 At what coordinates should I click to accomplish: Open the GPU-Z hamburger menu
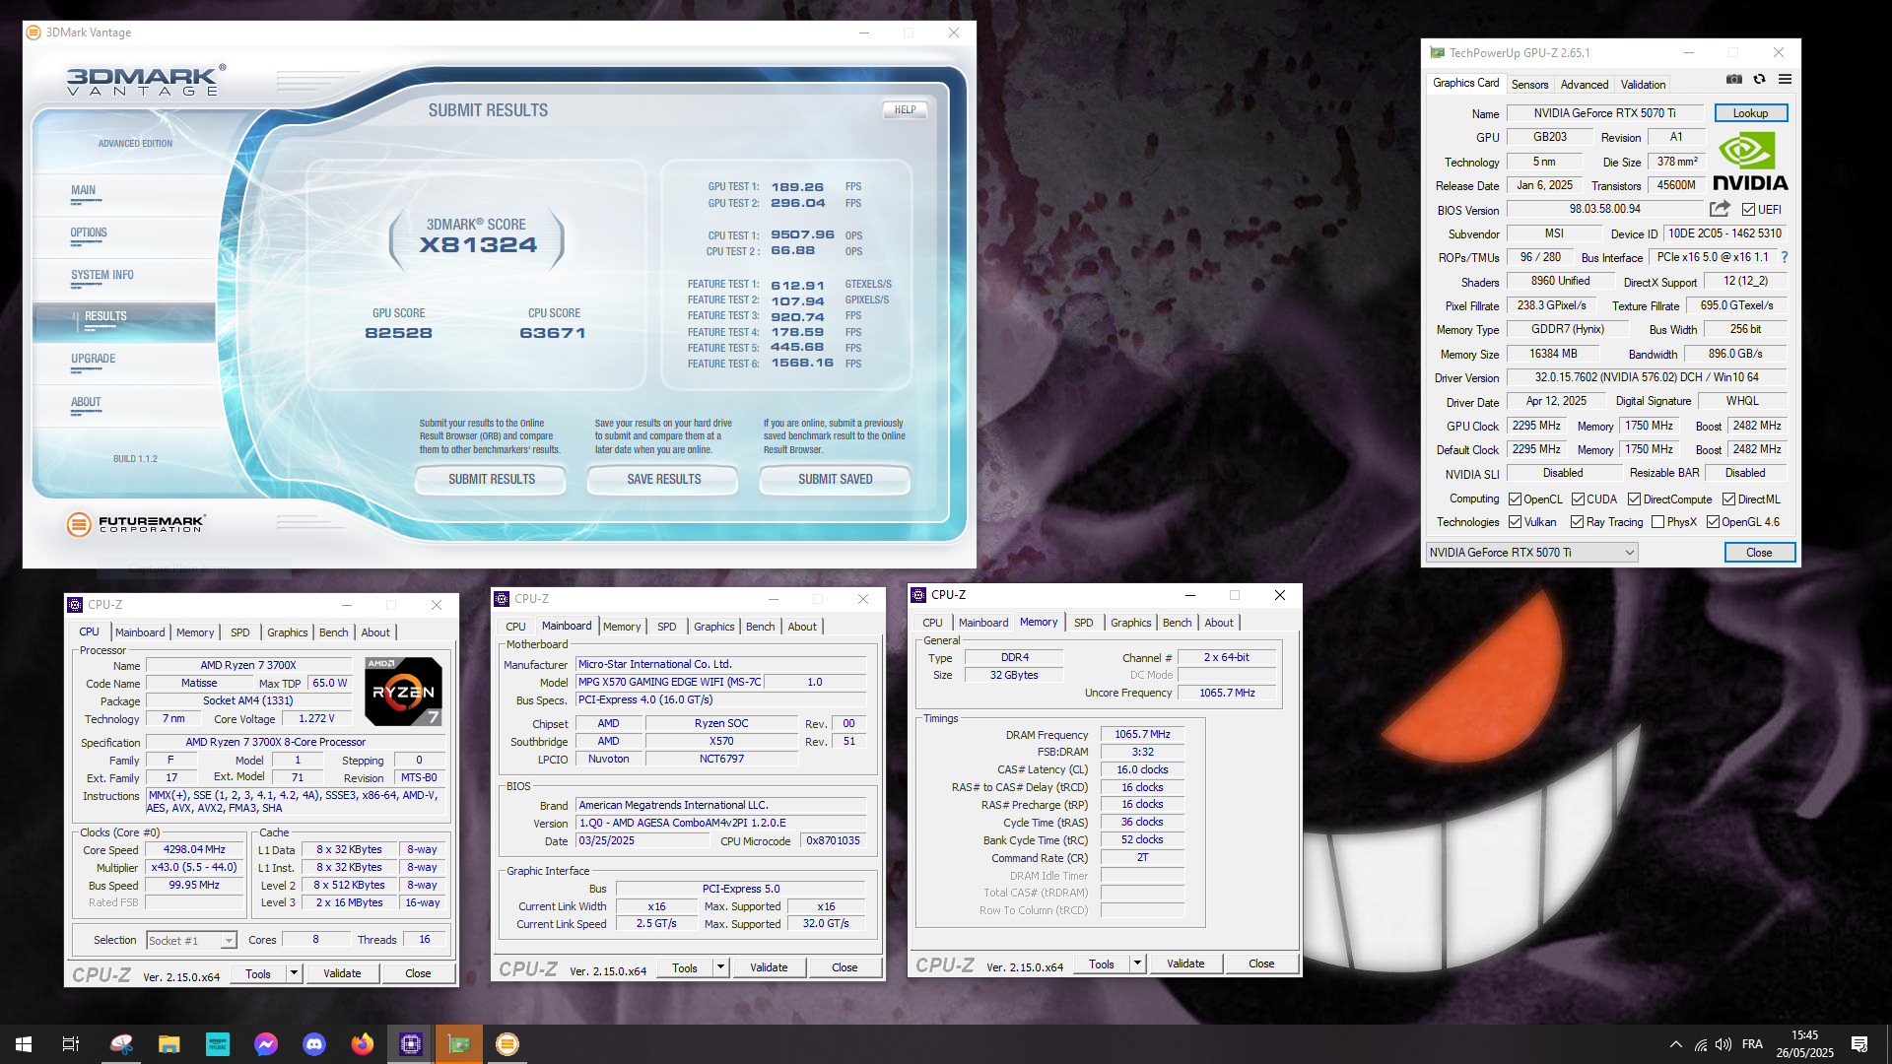[1785, 79]
